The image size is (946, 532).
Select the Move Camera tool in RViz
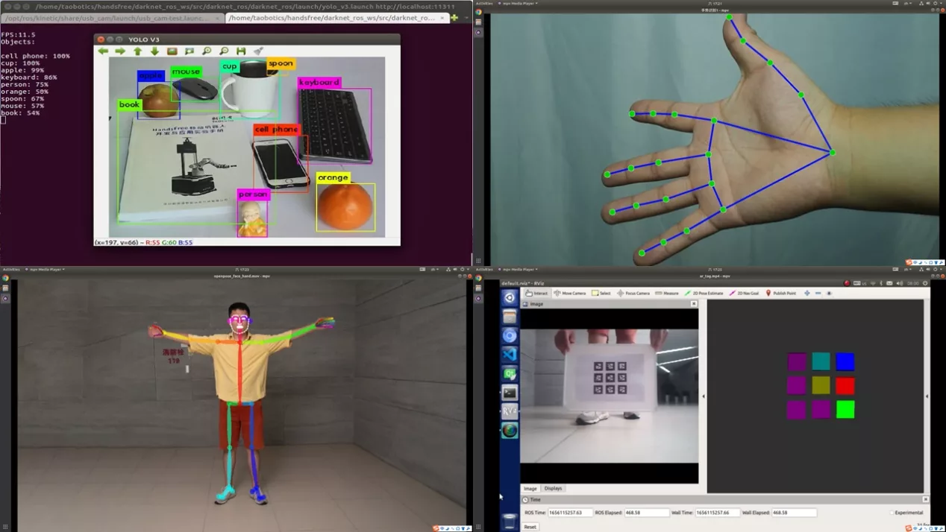click(570, 293)
